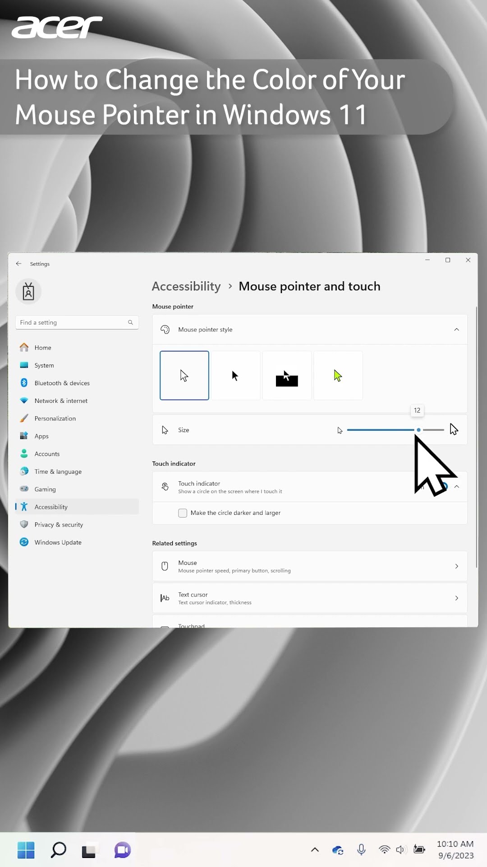487x867 pixels.
Task: Click the large pointer icon right of slider
Action: tap(454, 429)
